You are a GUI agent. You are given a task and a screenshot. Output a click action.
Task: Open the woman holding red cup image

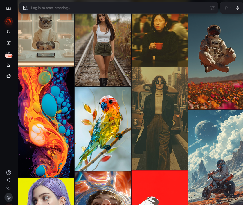pyautogui.click(x=160, y=40)
